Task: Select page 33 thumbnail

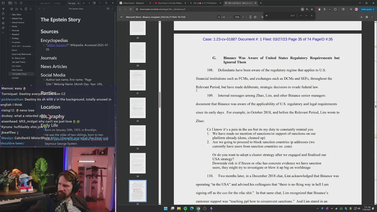Action: tap(138, 135)
